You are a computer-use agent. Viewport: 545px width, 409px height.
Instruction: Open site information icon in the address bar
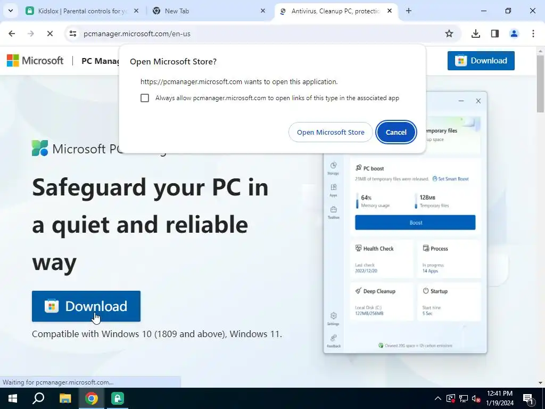(73, 34)
